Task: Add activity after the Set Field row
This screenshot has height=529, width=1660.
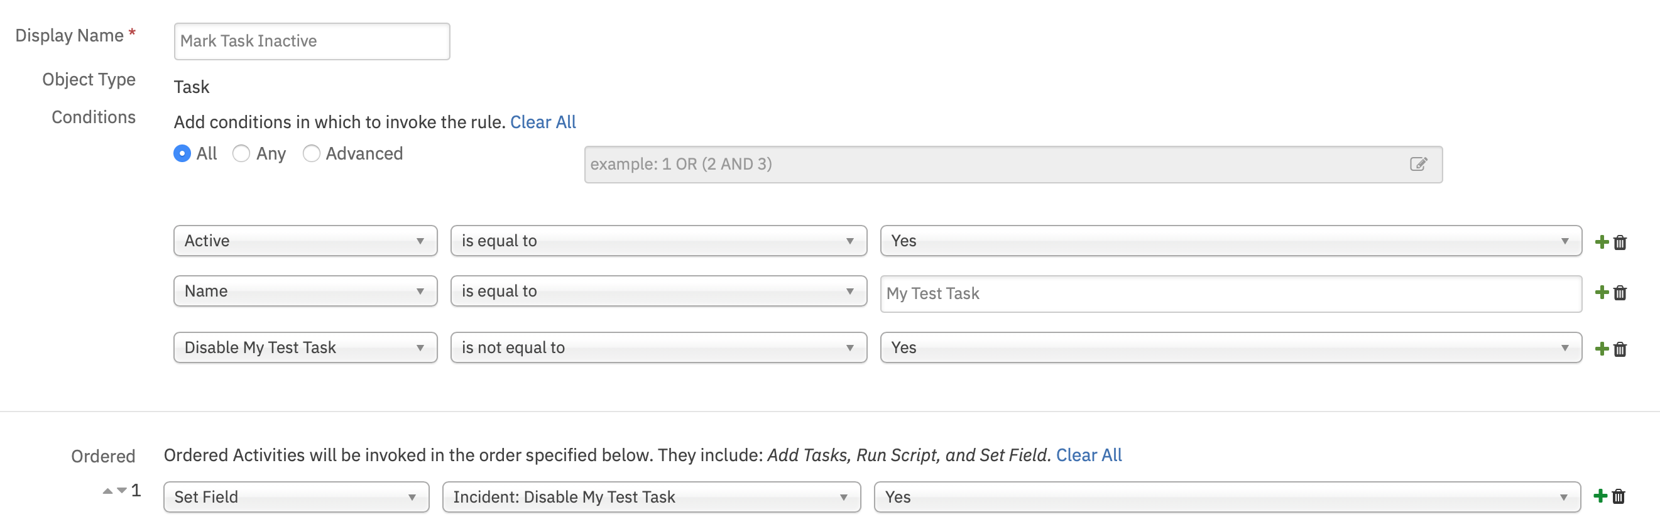Action: point(1600,496)
